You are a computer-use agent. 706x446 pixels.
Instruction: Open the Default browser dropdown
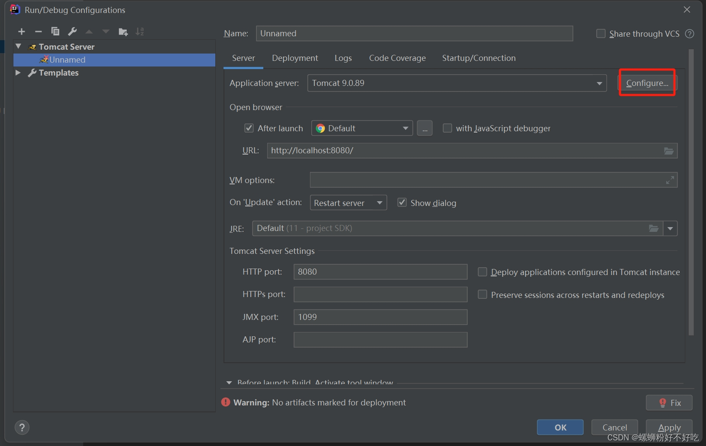tap(362, 128)
